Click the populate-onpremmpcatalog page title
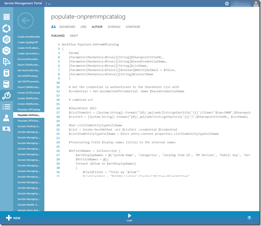Viewport: 261px width, 226px height. coord(88,17)
